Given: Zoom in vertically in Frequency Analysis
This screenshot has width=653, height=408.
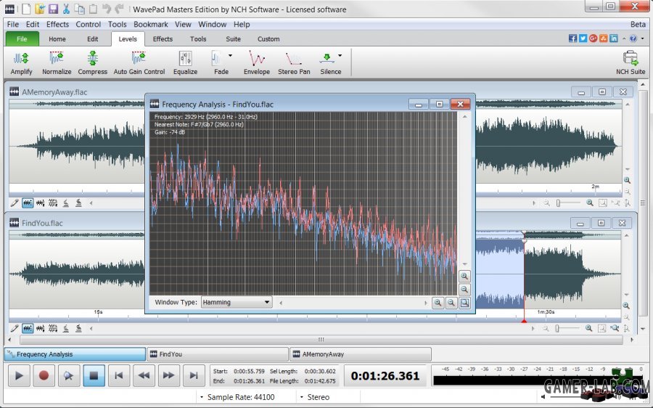Looking at the screenshot, I should pos(464,276).
